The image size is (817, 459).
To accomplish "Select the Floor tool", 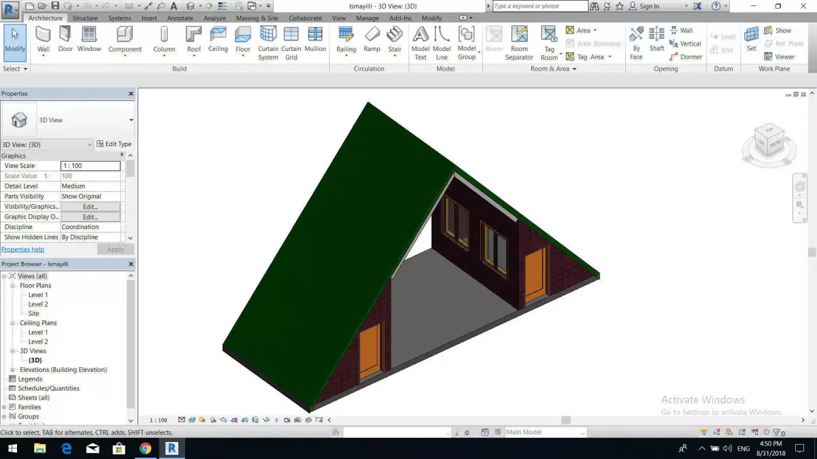I will click(x=243, y=39).
